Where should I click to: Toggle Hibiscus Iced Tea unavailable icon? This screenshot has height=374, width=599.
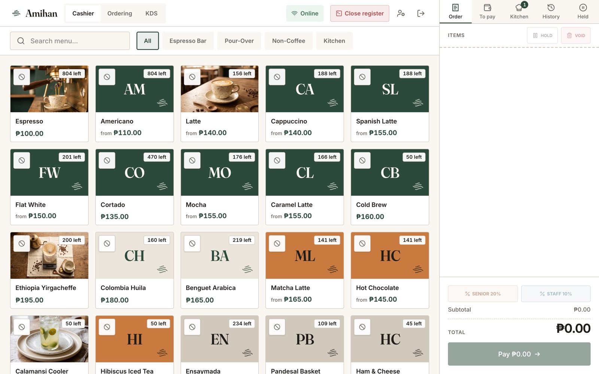(107, 327)
